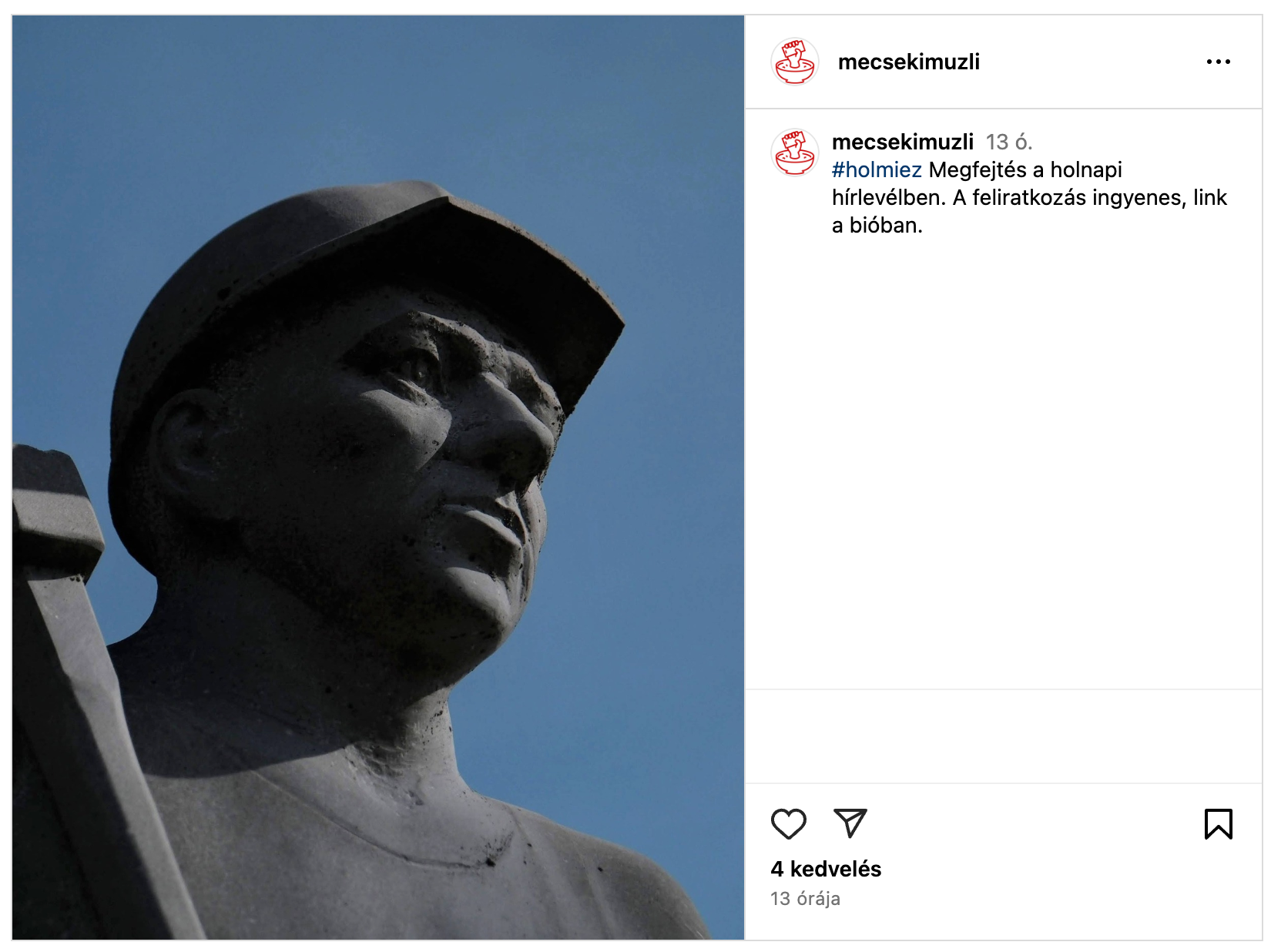Open the 13 órája timestamp link
Viewport: 1271px width, 952px height.
(805, 899)
